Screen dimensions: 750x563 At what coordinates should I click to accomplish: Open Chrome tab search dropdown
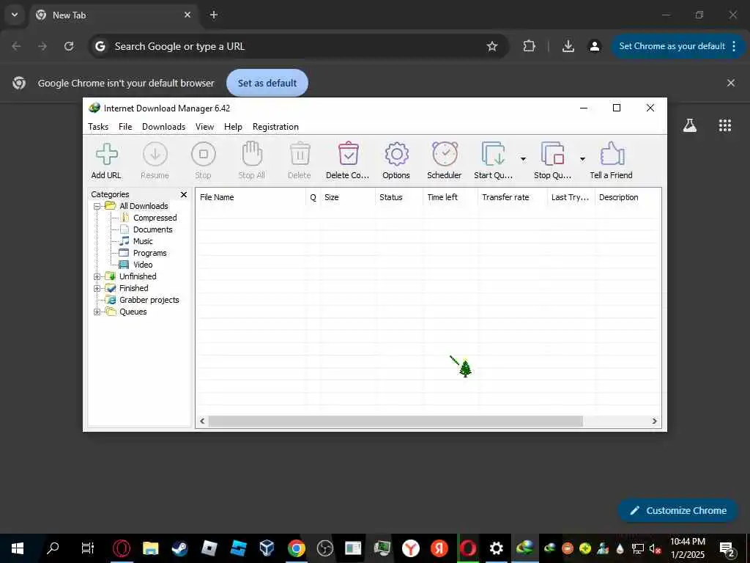click(15, 15)
